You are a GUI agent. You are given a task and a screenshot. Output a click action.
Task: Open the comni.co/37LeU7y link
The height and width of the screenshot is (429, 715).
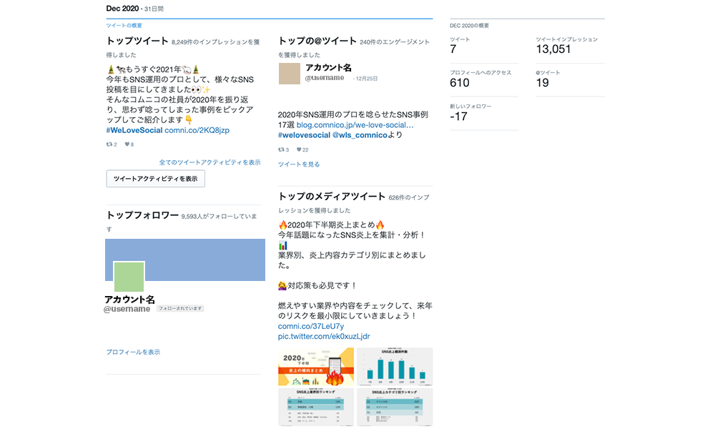tap(311, 326)
